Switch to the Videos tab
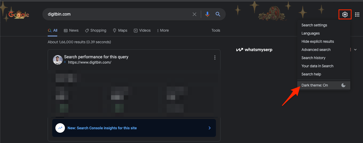 coord(142,31)
